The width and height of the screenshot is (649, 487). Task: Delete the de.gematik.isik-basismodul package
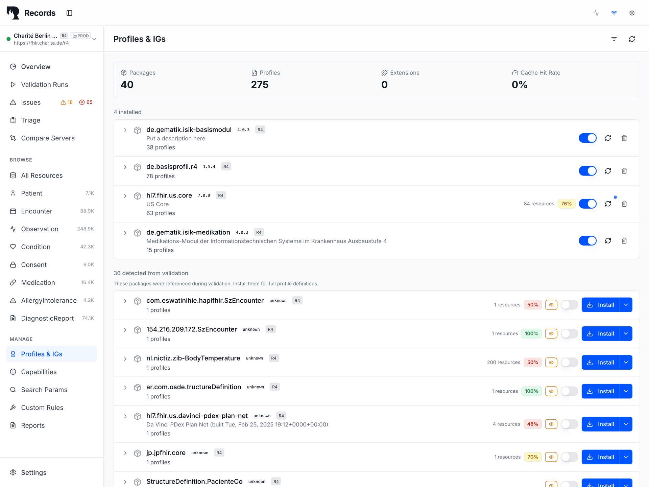[624, 138]
